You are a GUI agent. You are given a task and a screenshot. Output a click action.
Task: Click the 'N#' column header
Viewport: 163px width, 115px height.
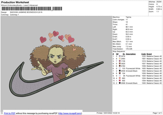click(117, 54)
